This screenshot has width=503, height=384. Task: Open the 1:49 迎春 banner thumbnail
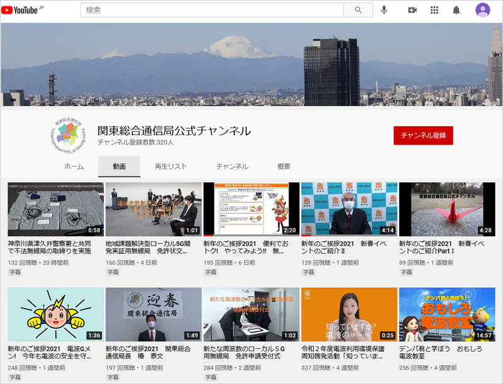tap(153, 314)
